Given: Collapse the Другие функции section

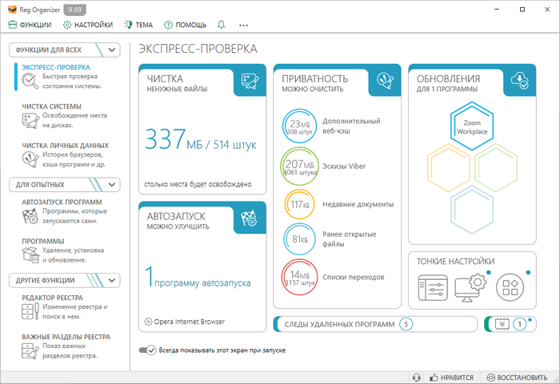Looking at the screenshot, I should (x=113, y=280).
